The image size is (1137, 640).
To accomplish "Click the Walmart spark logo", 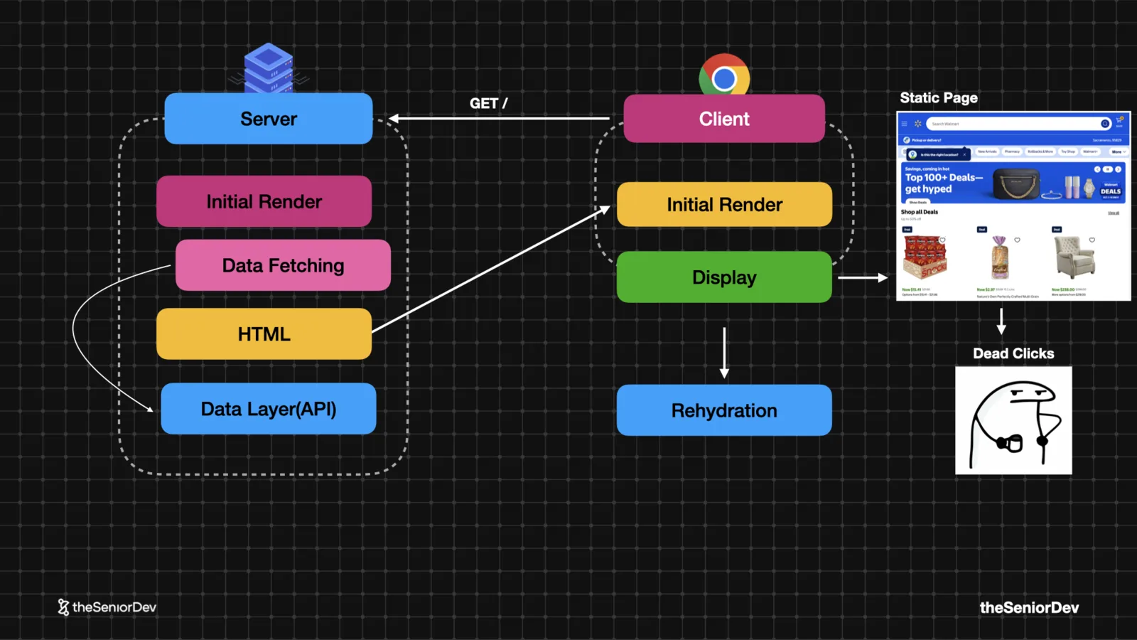I will (918, 124).
